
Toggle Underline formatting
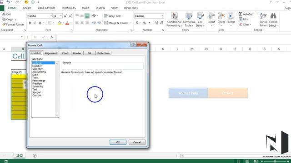tap(40, 23)
